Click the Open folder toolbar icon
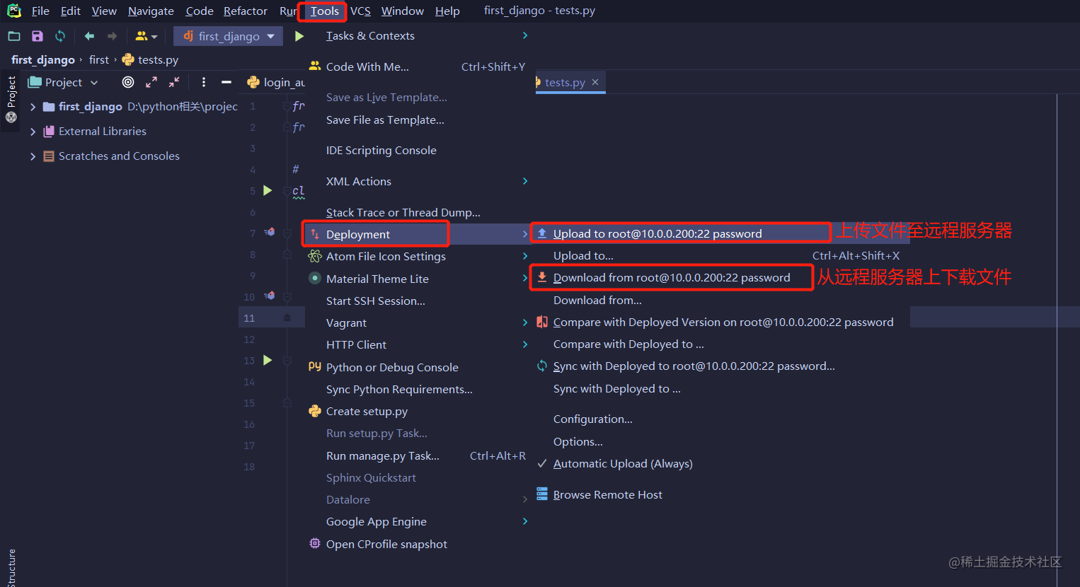This screenshot has height=587, width=1080. [14, 36]
